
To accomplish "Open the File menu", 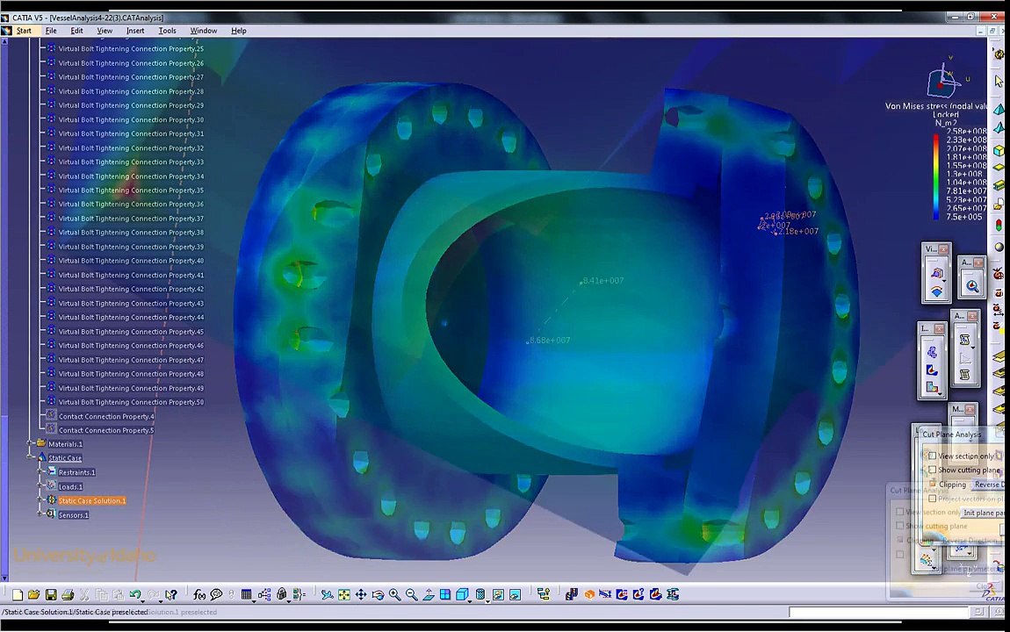I will pos(51,30).
